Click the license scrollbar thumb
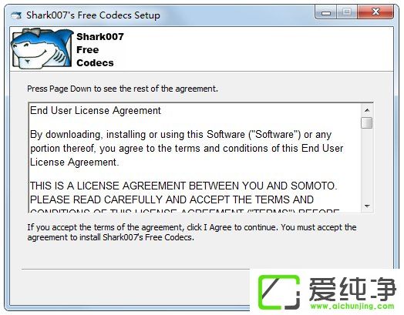 [367, 122]
